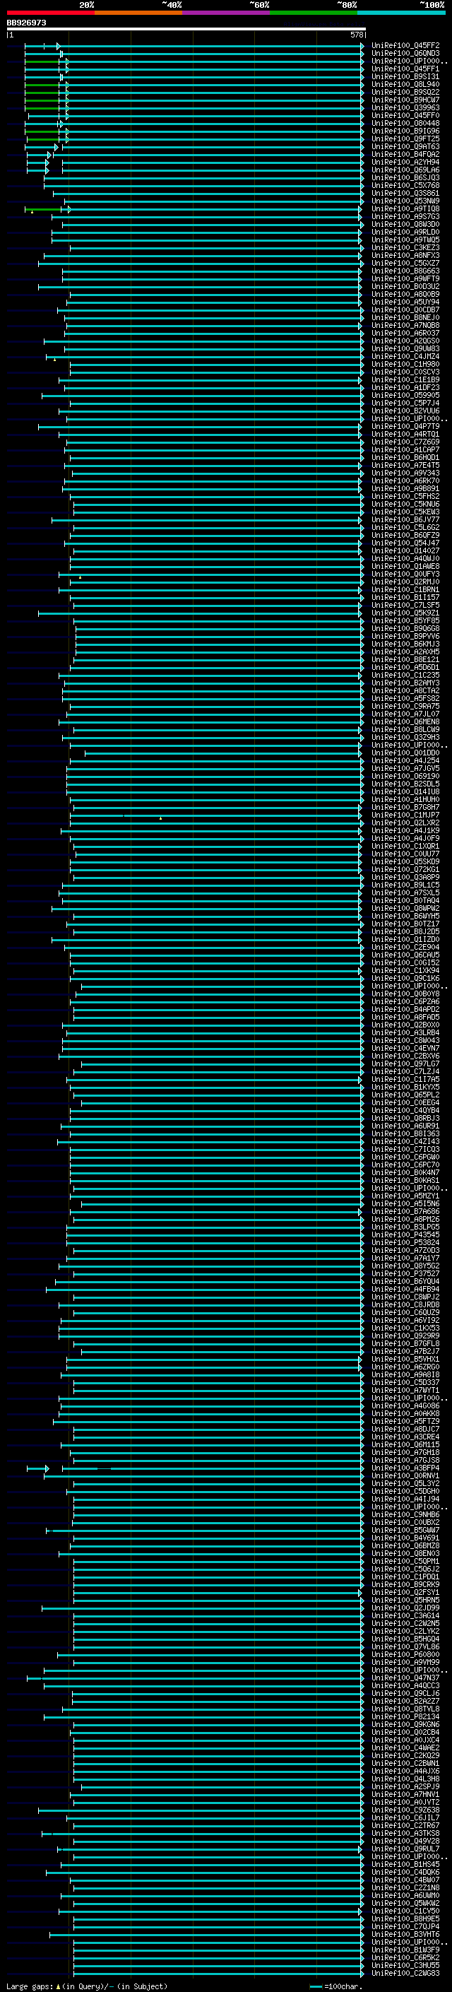Open hit UniRef100_B9SI31
This screenshot has width=452, height=1992.
(x=405, y=76)
